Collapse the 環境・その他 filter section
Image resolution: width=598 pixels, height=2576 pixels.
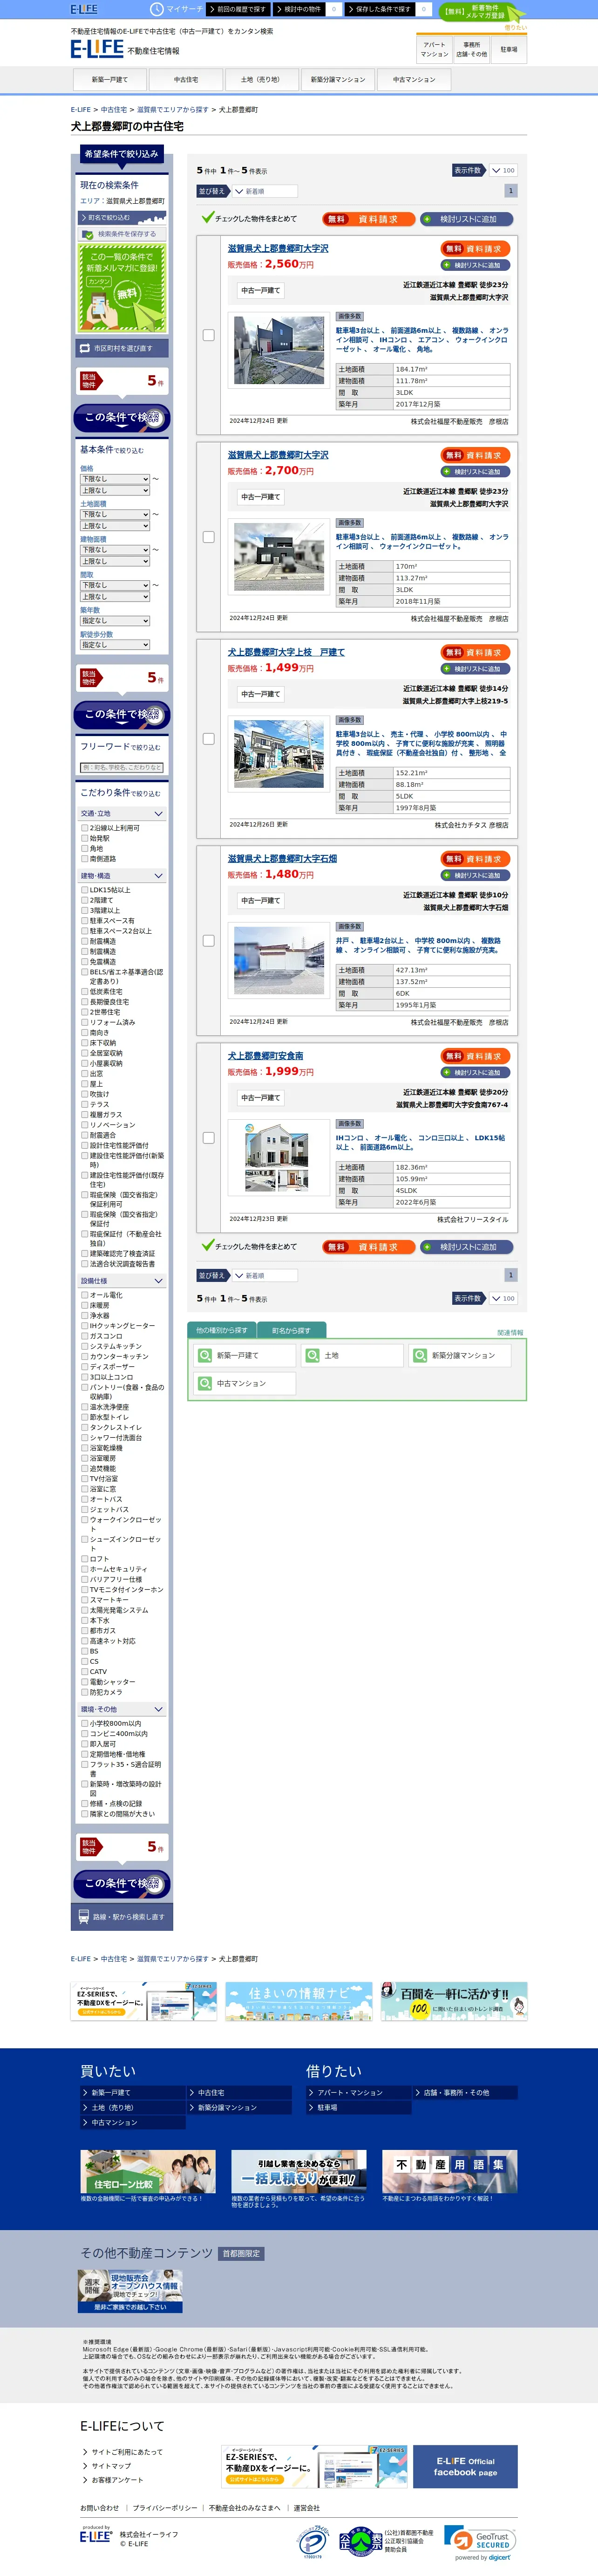pos(122,1709)
